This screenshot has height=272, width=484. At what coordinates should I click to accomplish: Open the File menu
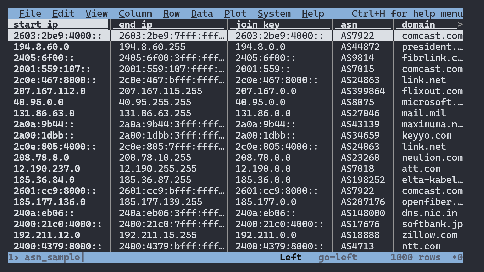coord(30,13)
